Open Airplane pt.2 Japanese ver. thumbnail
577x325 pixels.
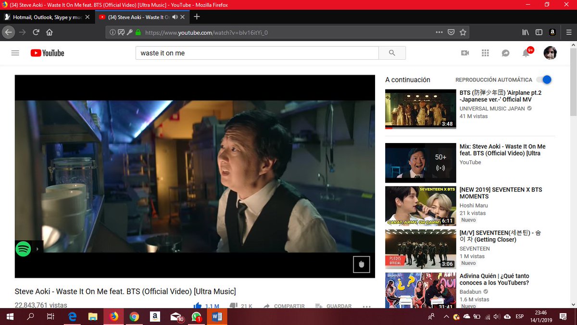tap(421, 109)
